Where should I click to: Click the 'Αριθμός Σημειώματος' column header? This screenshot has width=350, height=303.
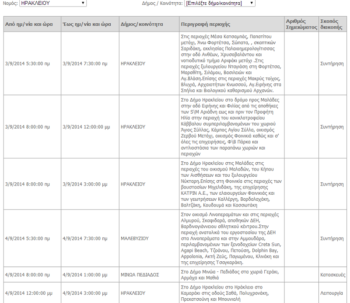tap(301, 24)
